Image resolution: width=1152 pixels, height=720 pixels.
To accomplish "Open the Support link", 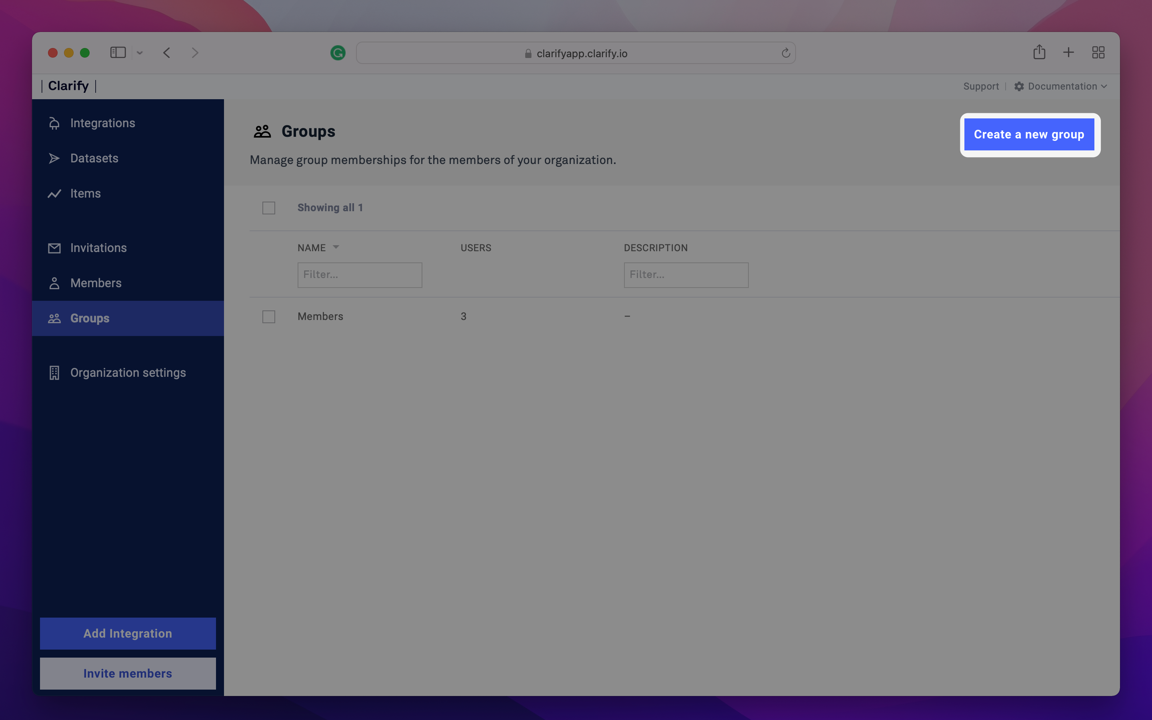I will 981,86.
